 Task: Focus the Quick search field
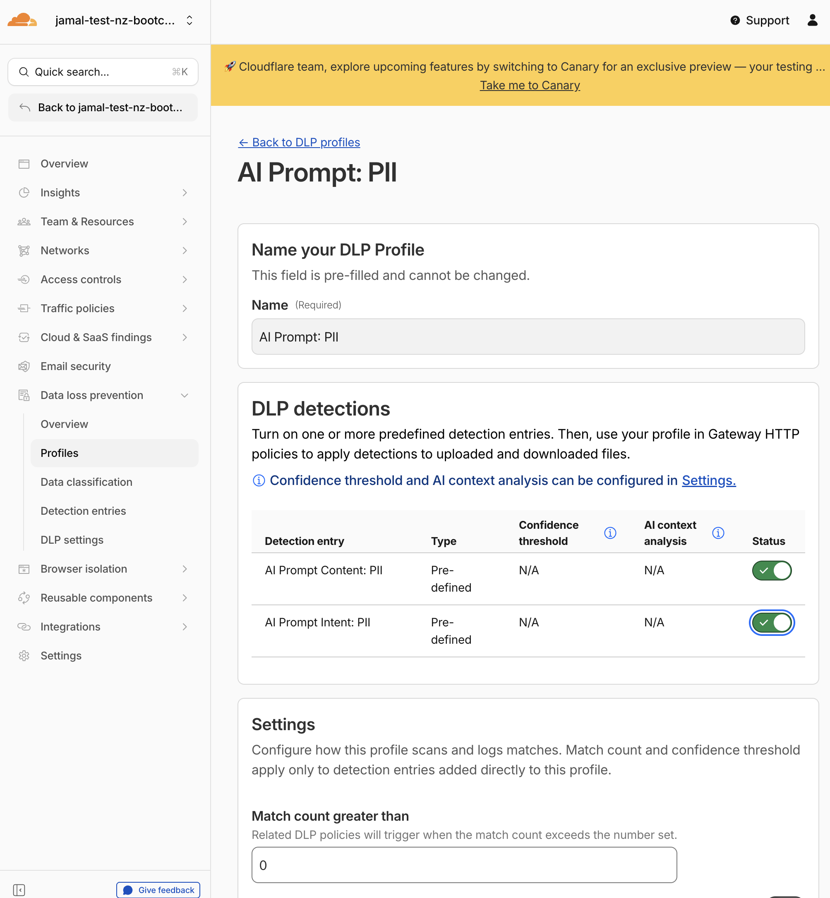pyautogui.click(x=103, y=72)
